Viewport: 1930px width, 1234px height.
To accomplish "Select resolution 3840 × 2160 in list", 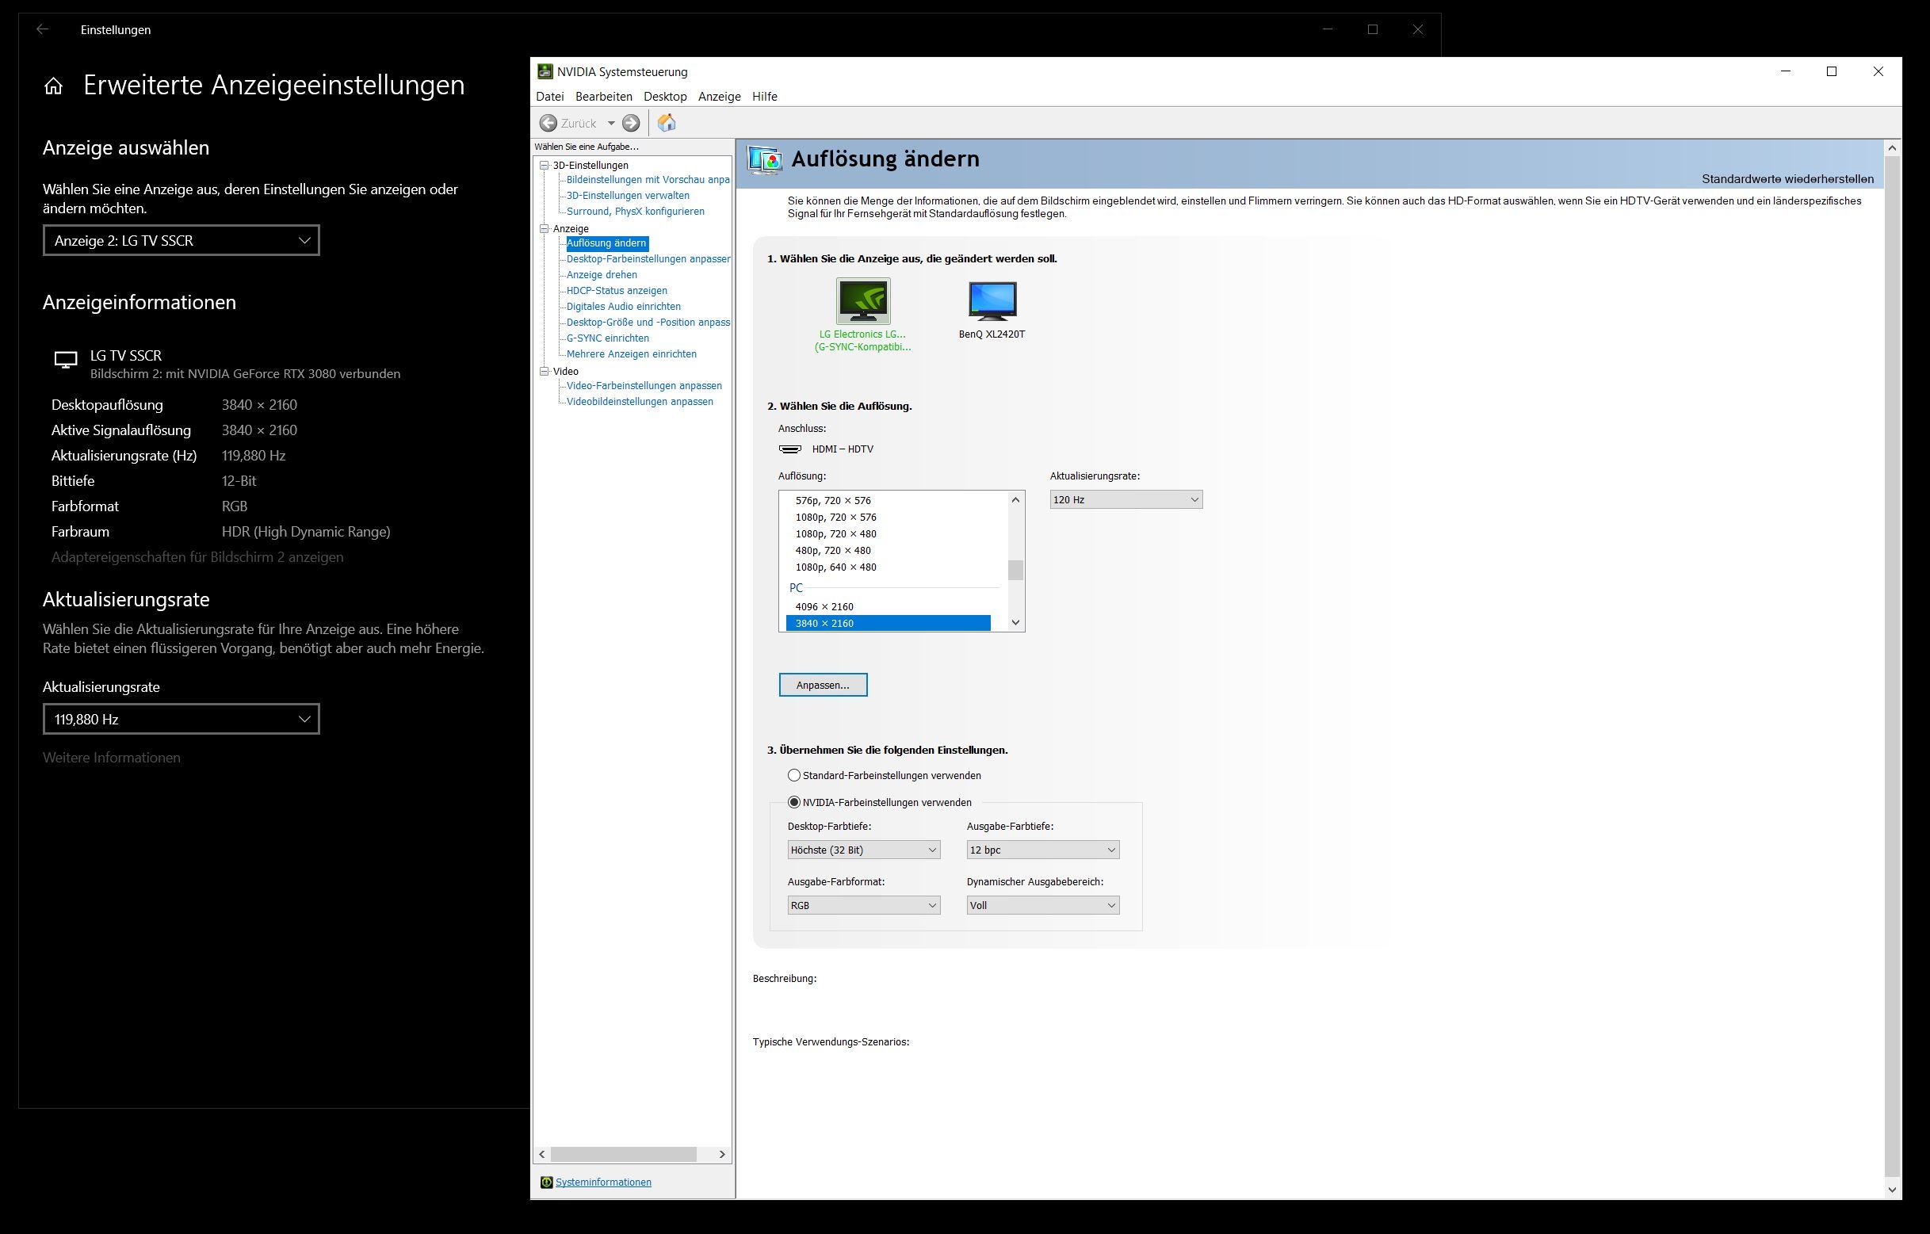I will (x=888, y=624).
